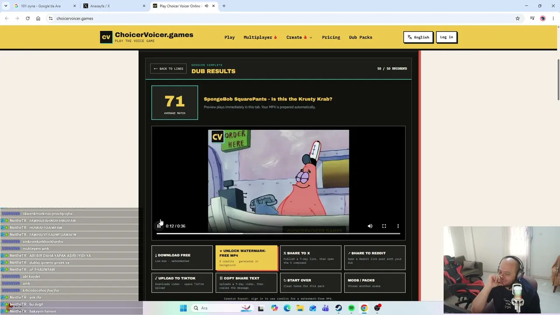Launch Copilot from the taskbar
This screenshot has width=560, height=315.
click(x=274, y=308)
